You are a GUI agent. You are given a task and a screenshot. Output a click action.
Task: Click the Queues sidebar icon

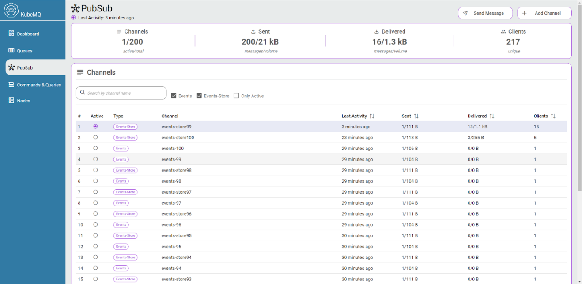pyautogui.click(x=11, y=50)
